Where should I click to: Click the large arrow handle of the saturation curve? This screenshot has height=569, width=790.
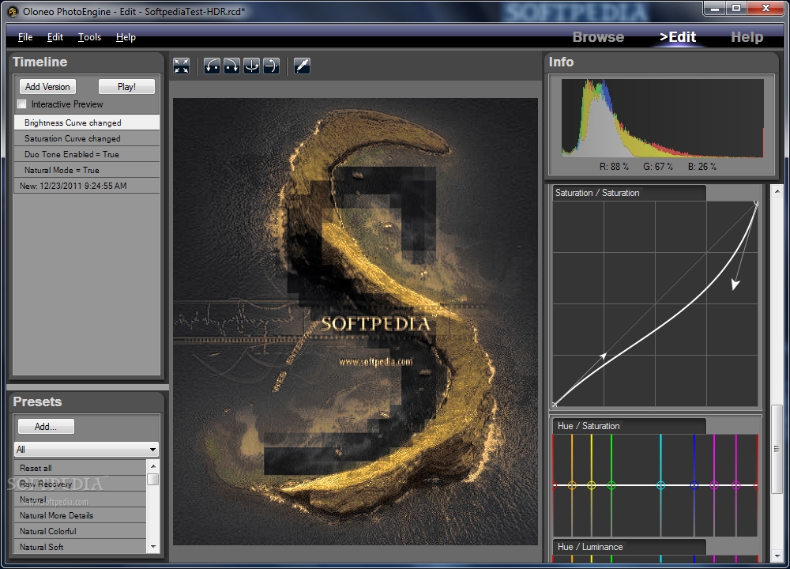click(735, 284)
